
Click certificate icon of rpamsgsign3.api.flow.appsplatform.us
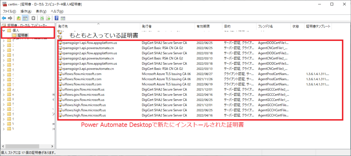click(60, 63)
